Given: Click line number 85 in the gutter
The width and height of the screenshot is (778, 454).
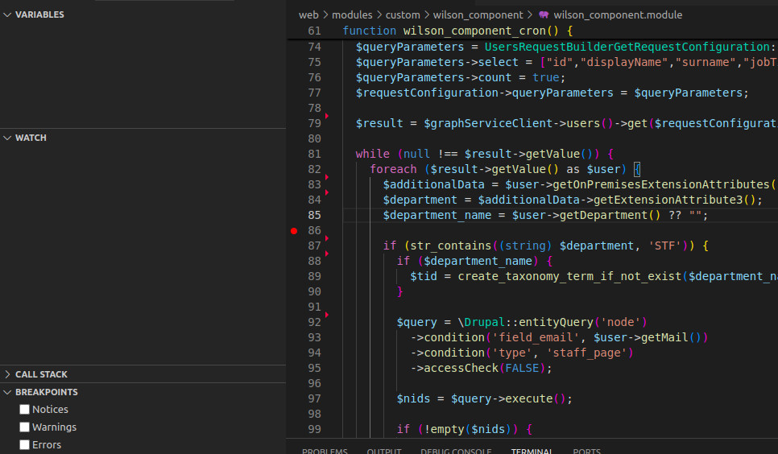Looking at the screenshot, I should click(x=314, y=216).
